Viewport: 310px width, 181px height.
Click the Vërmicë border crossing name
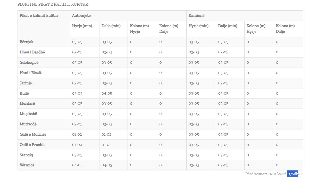click(x=27, y=165)
